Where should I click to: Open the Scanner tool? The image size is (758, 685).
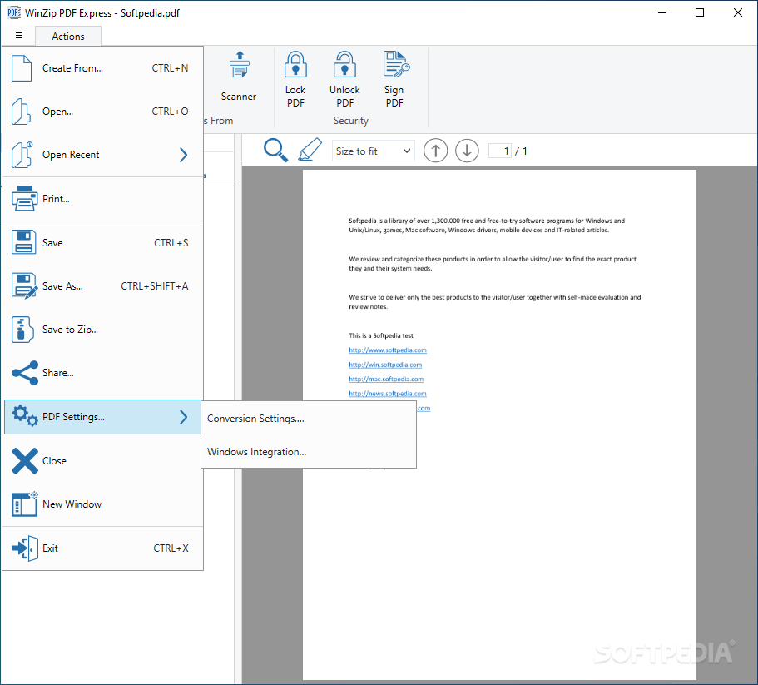pyautogui.click(x=238, y=79)
